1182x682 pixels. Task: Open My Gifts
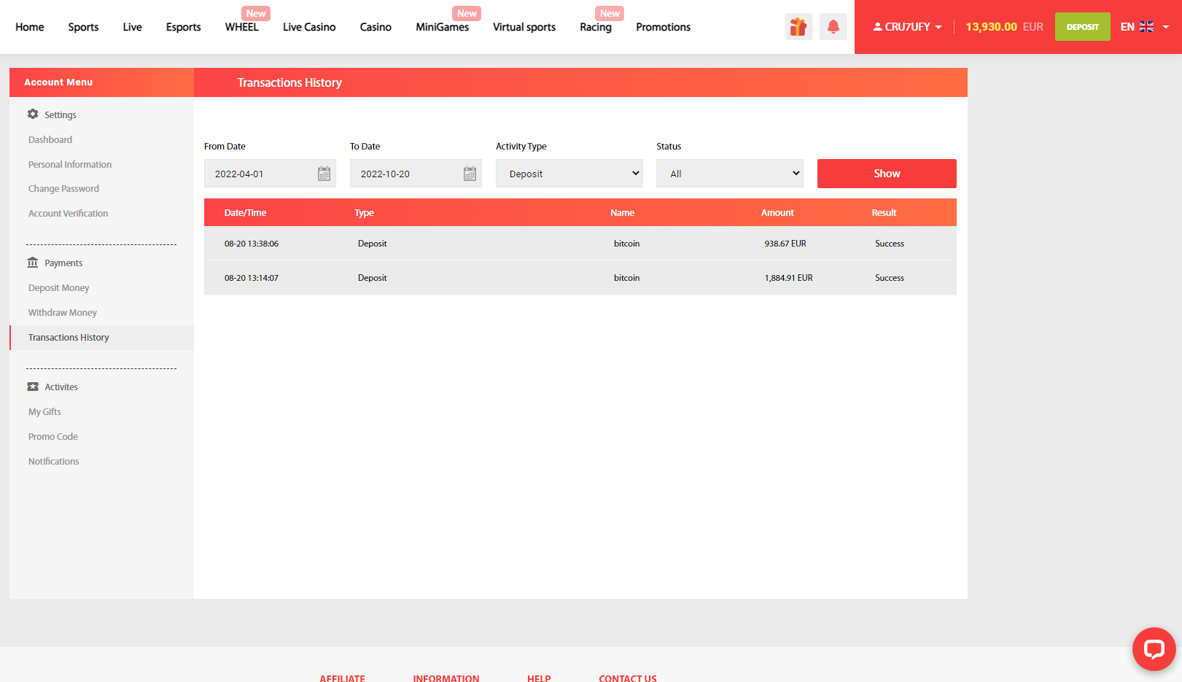[x=44, y=411]
